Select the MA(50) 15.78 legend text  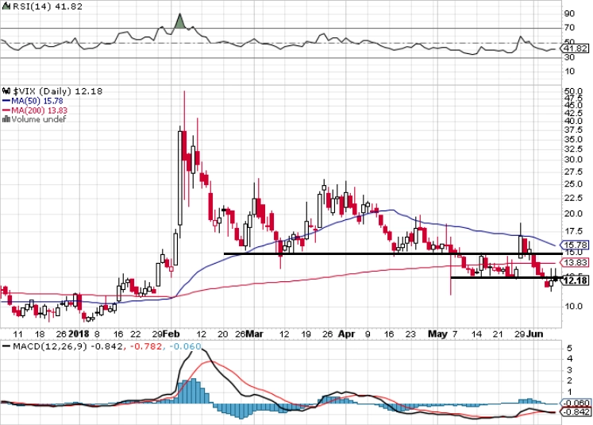click(x=37, y=101)
